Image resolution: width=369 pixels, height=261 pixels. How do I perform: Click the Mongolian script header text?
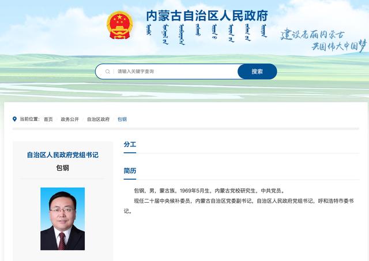(207, 34)
